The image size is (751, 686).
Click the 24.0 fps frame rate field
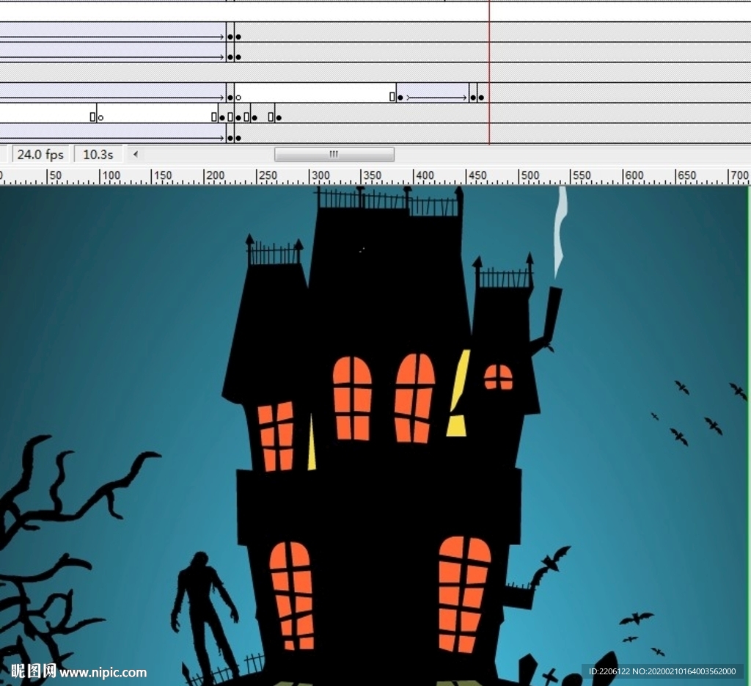pos(41,154)
